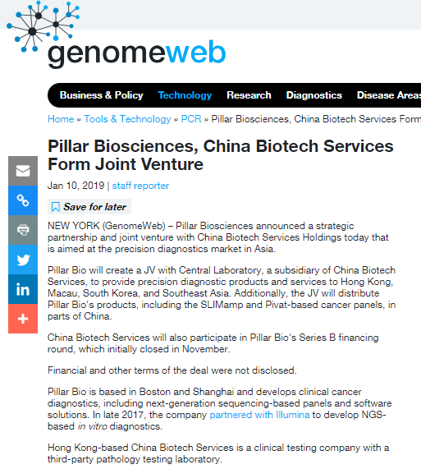The image size is (421, 469).
Task: Share article on LinkedIn
Action: coord(23,289)
